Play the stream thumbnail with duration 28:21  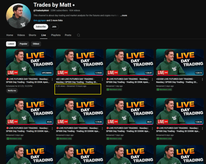click(x=130, y=111)
